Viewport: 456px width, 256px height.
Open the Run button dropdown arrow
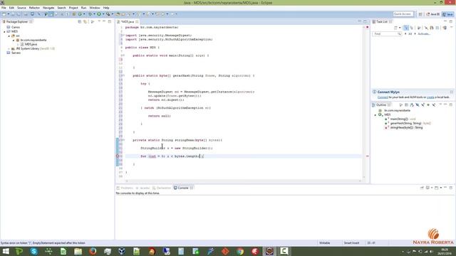click(103, 14)
